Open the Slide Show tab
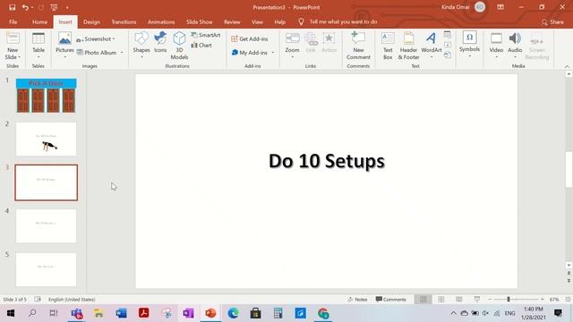The image size is (573, 322). [199, 21]
